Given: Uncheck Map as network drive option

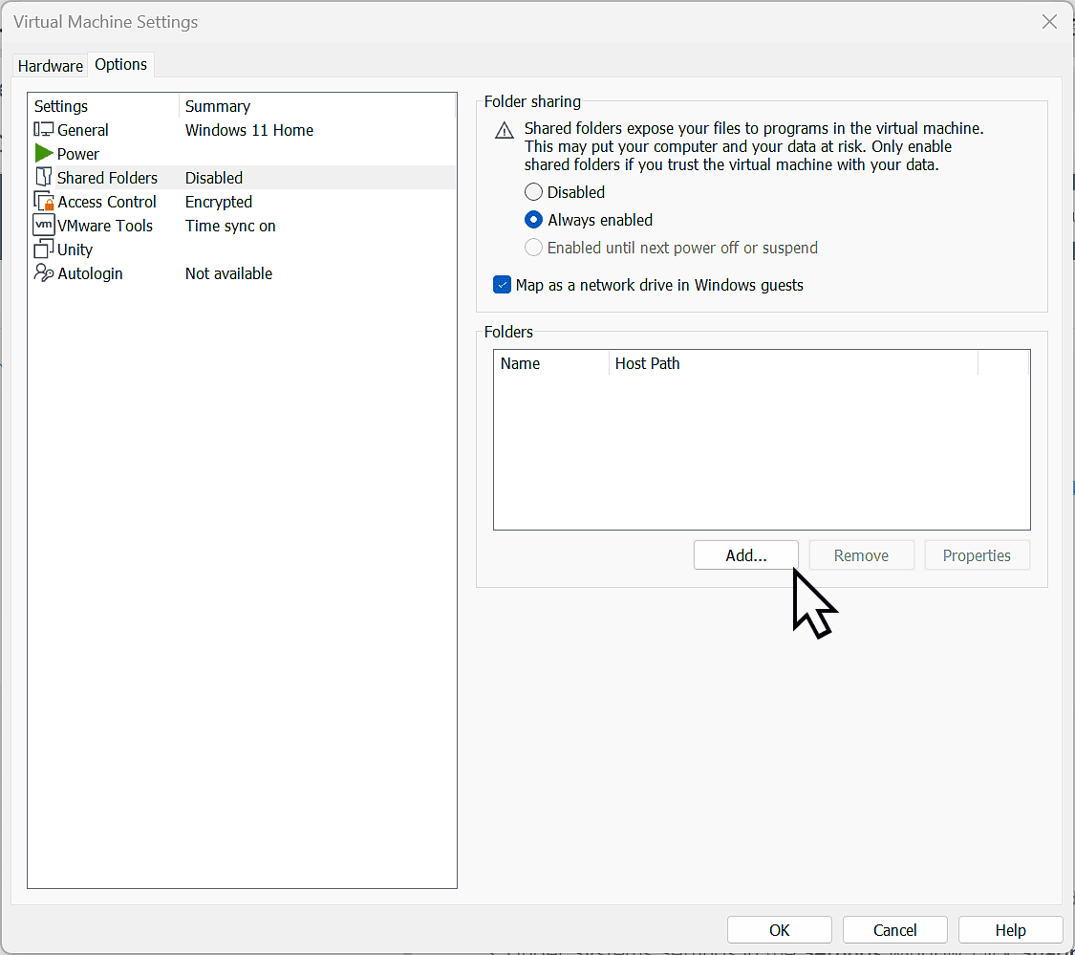Looking at the screenshot, I should (x=502, y=284).
